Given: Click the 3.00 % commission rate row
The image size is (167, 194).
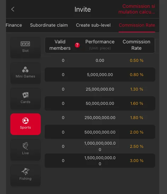Looking at the screenshot, I should (x=100, y=161).
